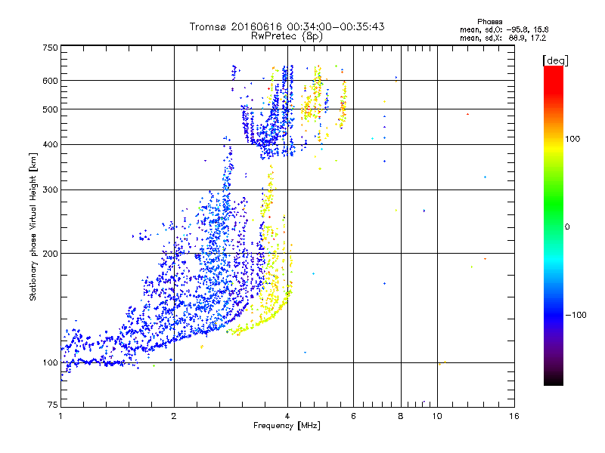Click the 'mean, sd,O: -95.8, 15.8' line
Screen dimensions: 605x453
tap(504, 29)
